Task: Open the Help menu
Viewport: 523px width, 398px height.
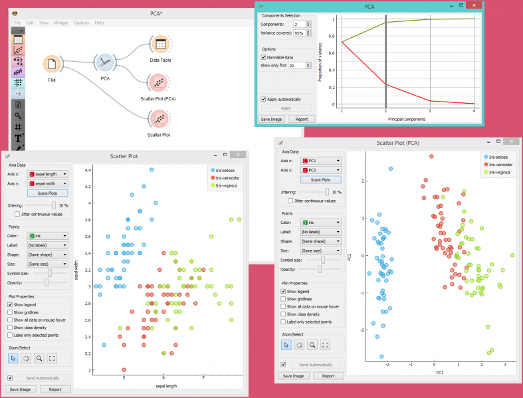Action: click(x=99, y=23)
